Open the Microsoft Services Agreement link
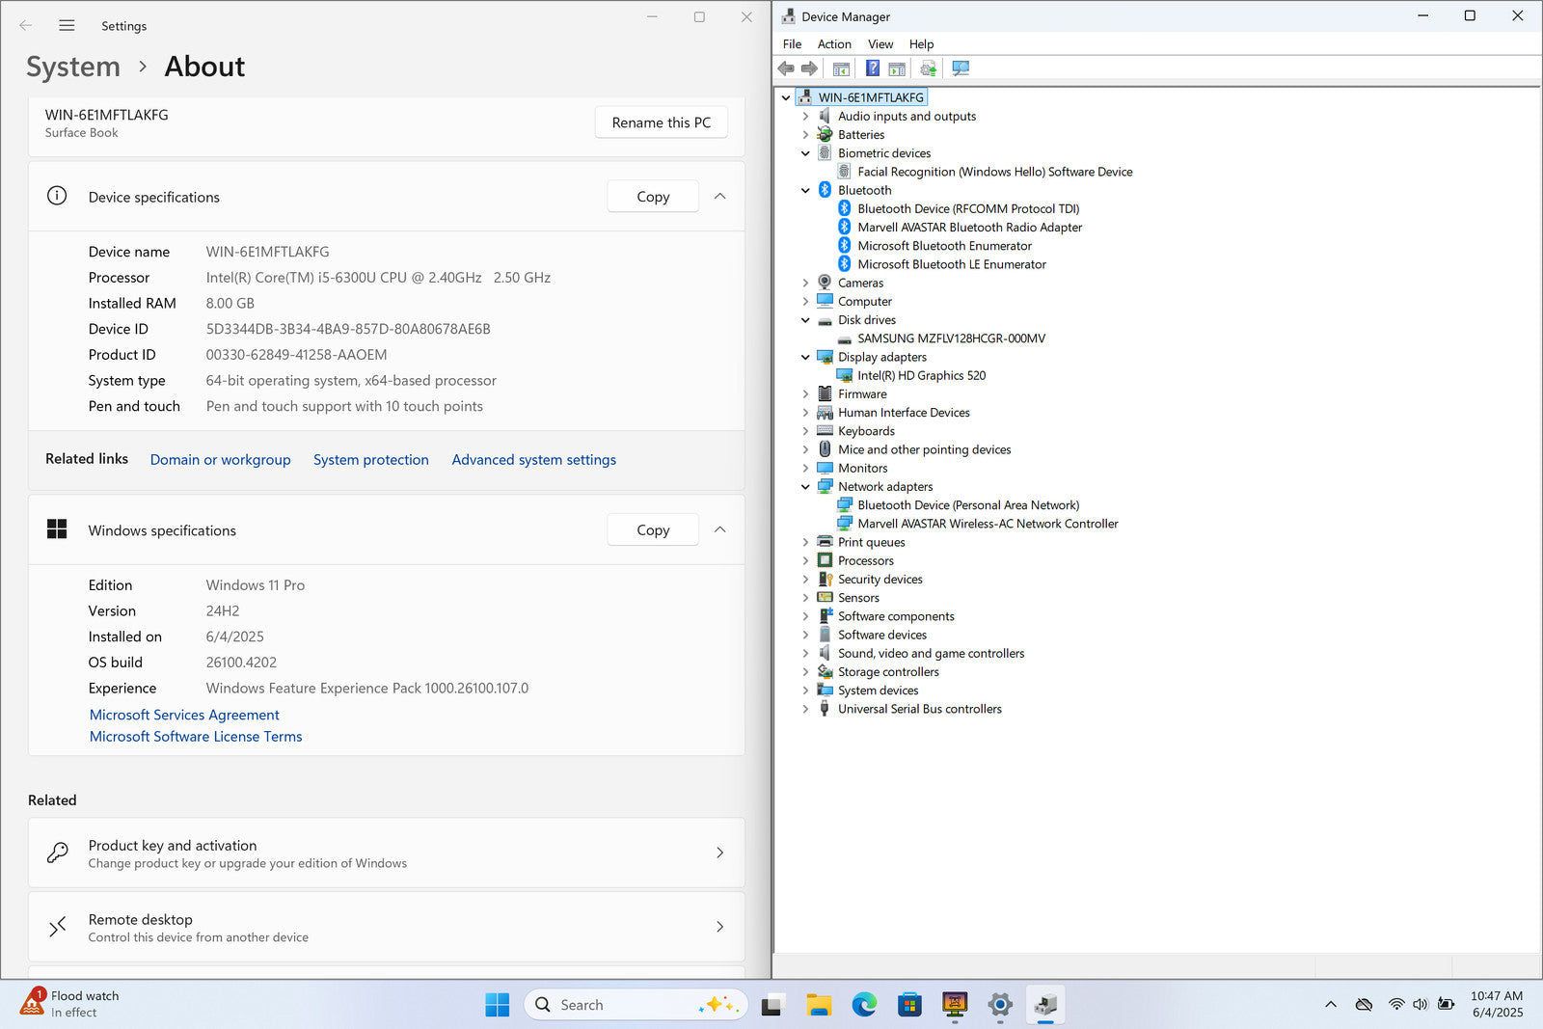Screen dimensions: 1543x1029 tap(184, 715)
